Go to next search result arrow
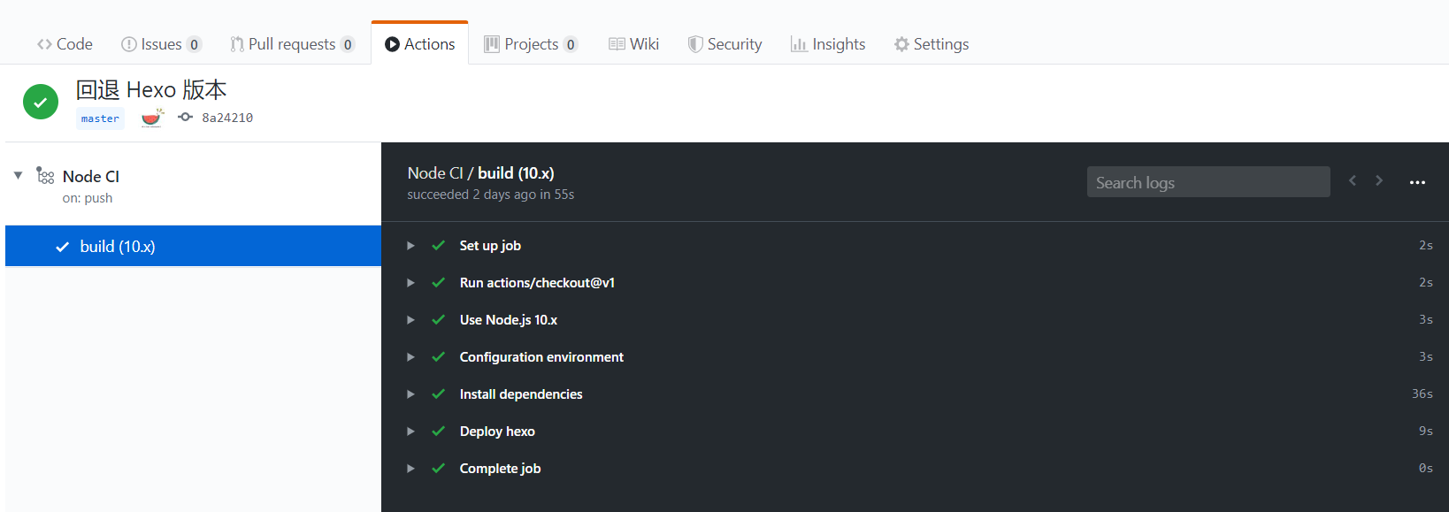Viewport: 1449px width, 512px height. (1378, 181)
